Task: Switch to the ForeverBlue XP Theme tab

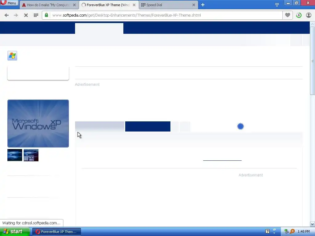Action: tap(108, 5)
